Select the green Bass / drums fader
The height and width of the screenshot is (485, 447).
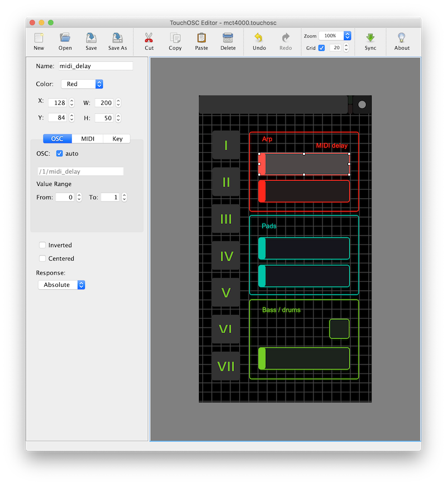(x=304, y=358)
